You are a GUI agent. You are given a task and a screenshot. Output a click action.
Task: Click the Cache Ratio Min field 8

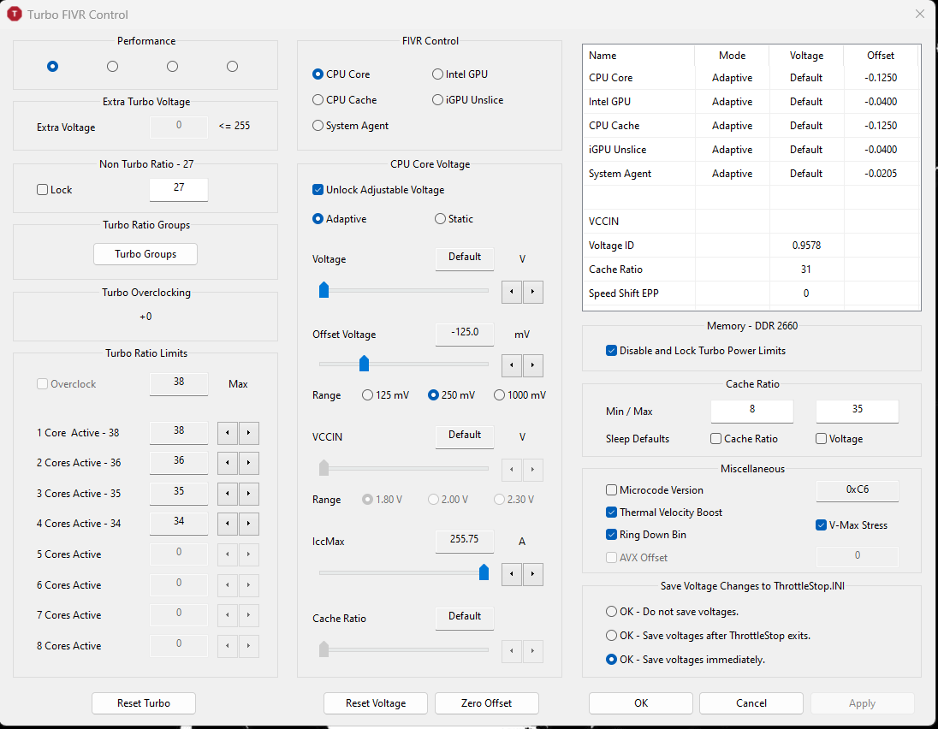coord(752,411)
